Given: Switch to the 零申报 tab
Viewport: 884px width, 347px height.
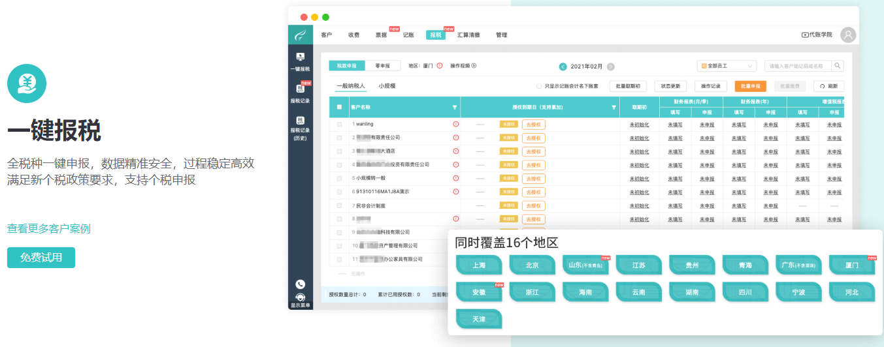Looking at the screenshot, I should [x=383, y=66].
